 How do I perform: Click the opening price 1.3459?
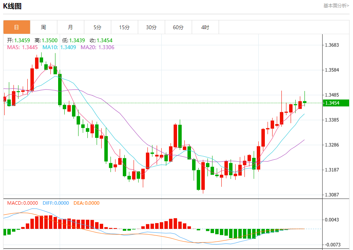coord(22,40)
